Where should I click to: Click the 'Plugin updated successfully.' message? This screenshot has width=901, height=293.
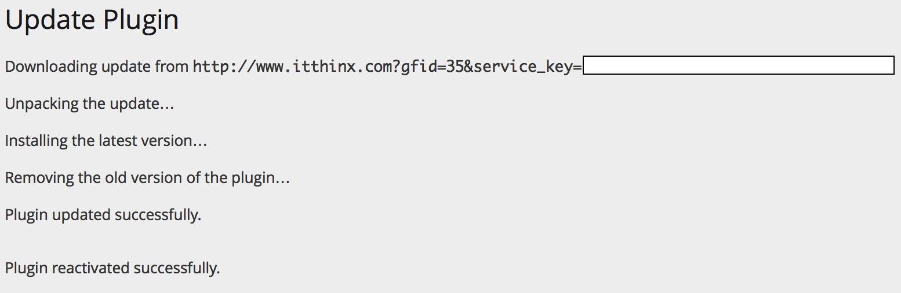[103, 215]
